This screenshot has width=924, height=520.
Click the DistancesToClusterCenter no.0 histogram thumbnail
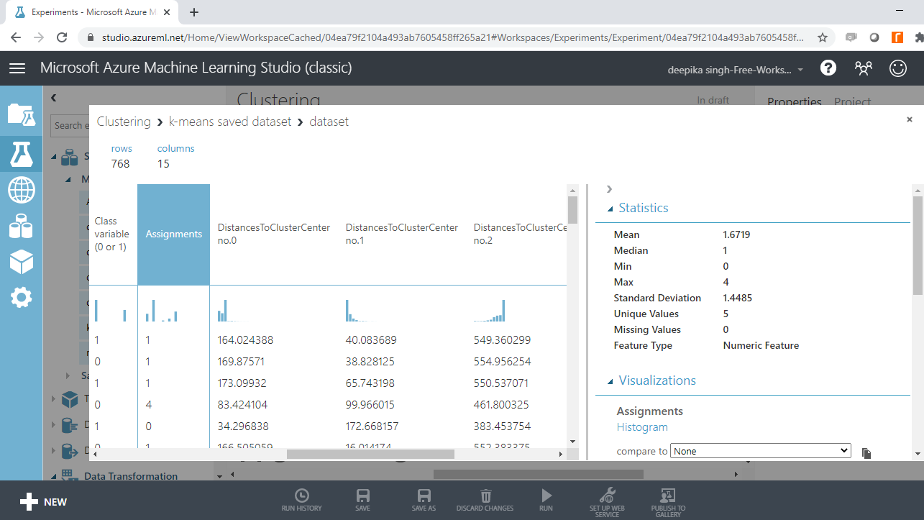[232, 311]
